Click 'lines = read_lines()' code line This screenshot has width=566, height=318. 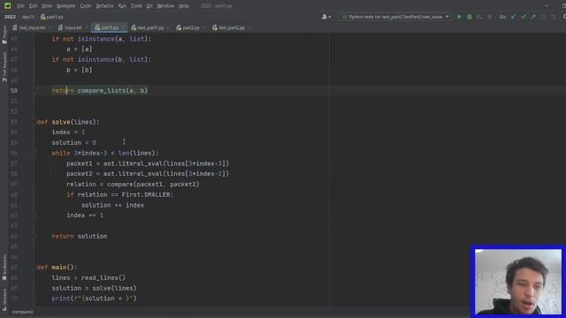point(88,277)
